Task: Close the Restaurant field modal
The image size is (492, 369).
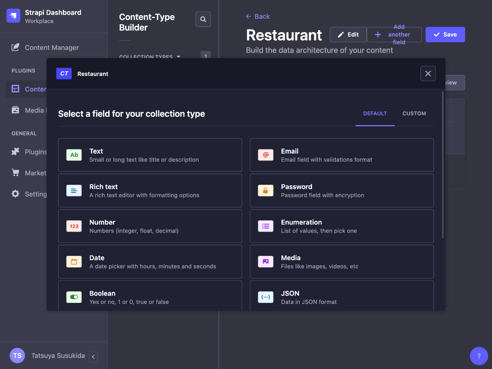Action: (x=428, y=73)
